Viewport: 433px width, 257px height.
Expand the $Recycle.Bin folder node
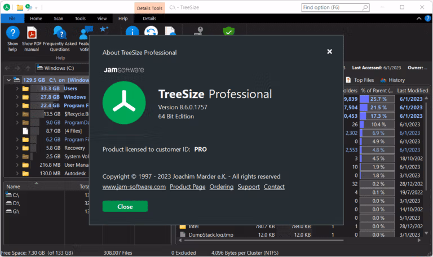click(x=17, y=114)
